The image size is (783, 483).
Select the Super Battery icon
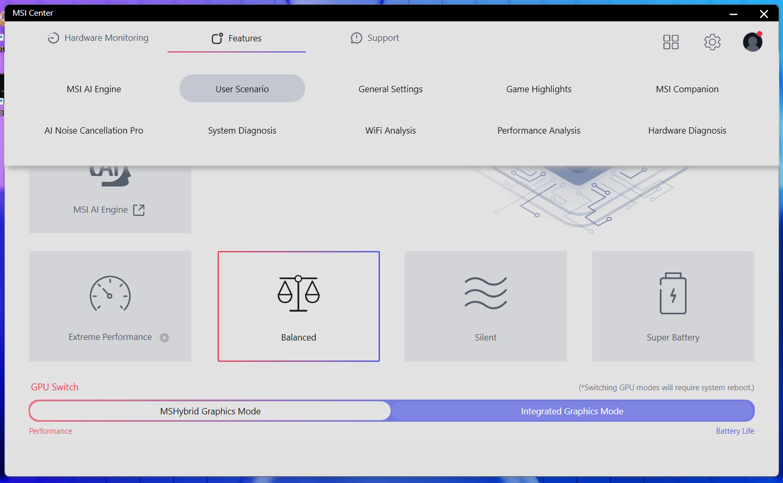[673, 293]
